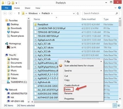Click Properties icon in title bar
This screenshot has height=109, width=123.
click(x=9, y=3)
